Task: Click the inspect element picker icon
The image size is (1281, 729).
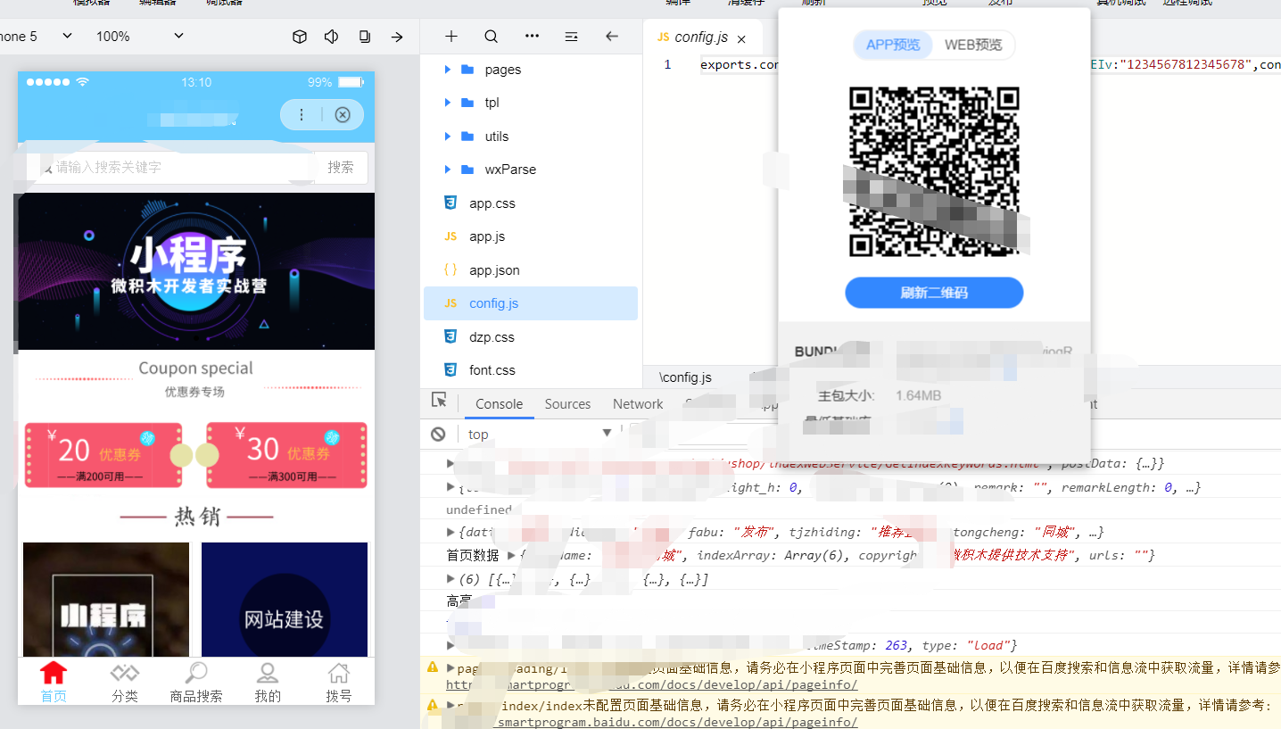Action: pos(439,401)
